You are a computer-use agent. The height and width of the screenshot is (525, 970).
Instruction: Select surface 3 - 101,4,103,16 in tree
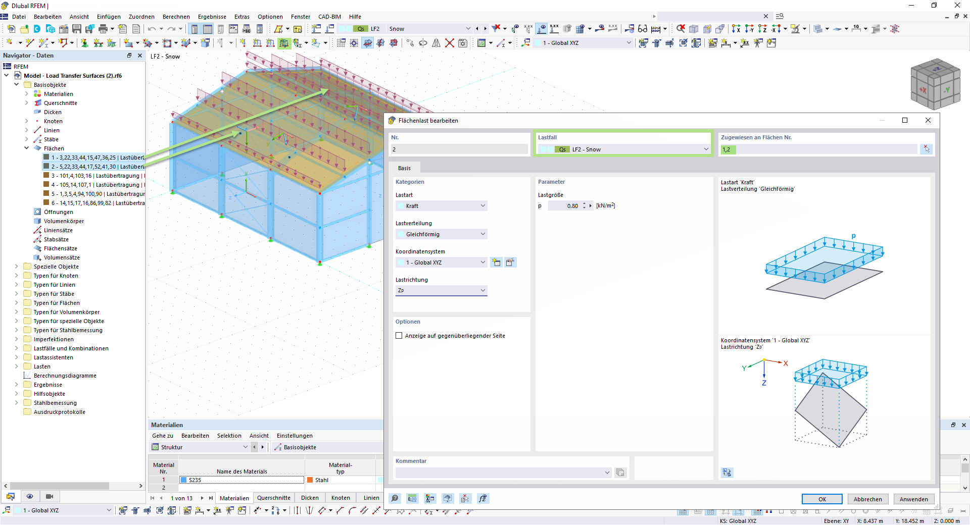click(94, 176)
